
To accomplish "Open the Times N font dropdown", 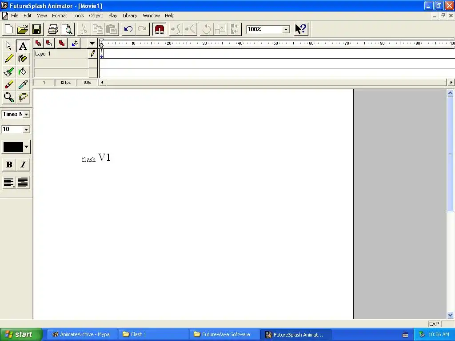I will click(x=26, y=114).
